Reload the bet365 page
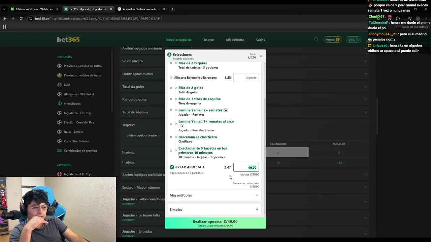 pyautogui.click(x=21, y=18)
